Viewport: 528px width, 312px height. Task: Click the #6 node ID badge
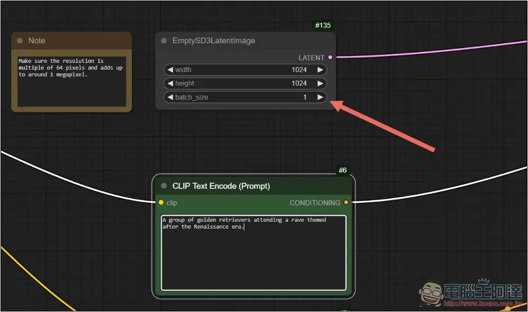tap(343, 170)
